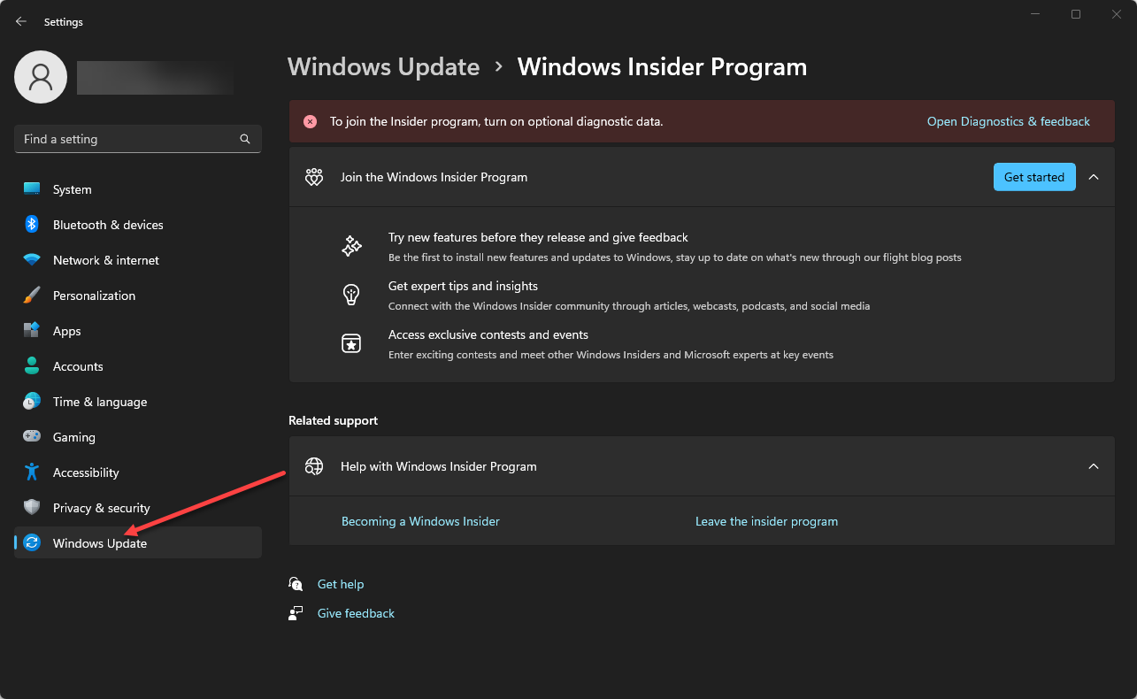Click the Windows Update sync icon
The height and width of the screenshot is (699, 1137).
32,543
